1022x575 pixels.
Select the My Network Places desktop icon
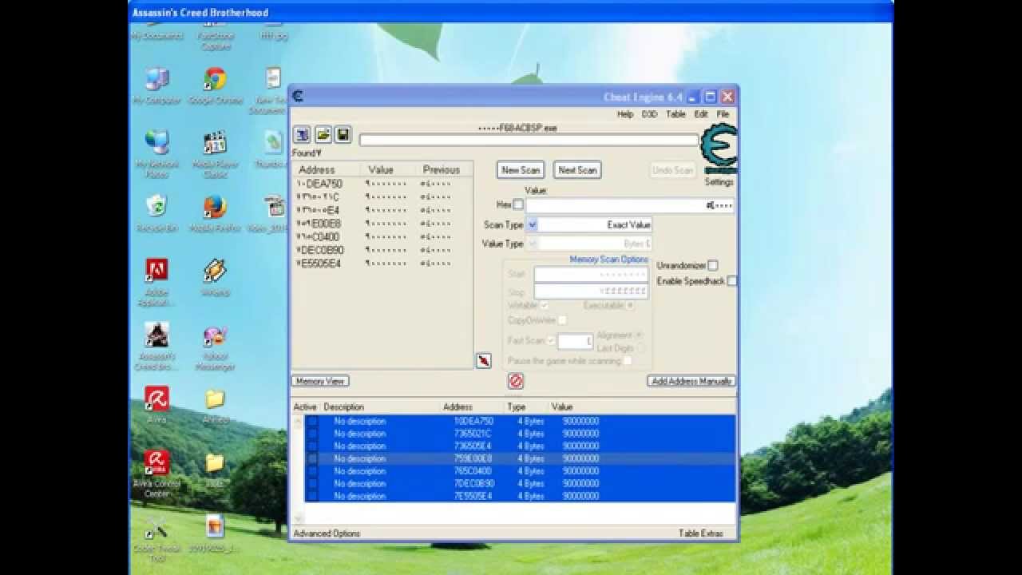click(156, 154)
